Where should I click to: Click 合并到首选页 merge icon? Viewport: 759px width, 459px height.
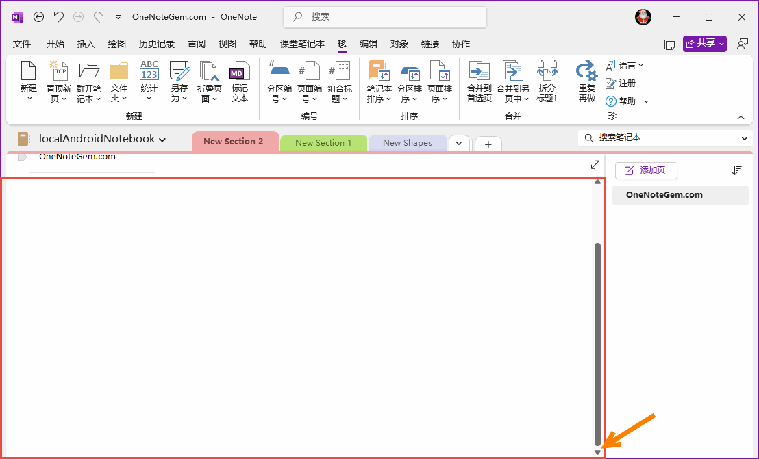tap(480, 70)
